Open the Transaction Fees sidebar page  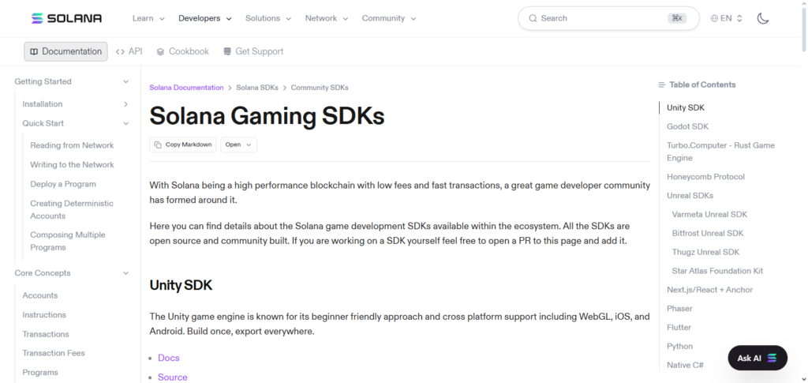pos(54,353)
